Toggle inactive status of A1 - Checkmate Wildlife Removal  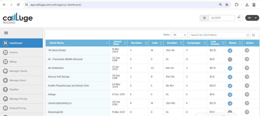click(x=230, y=59)
